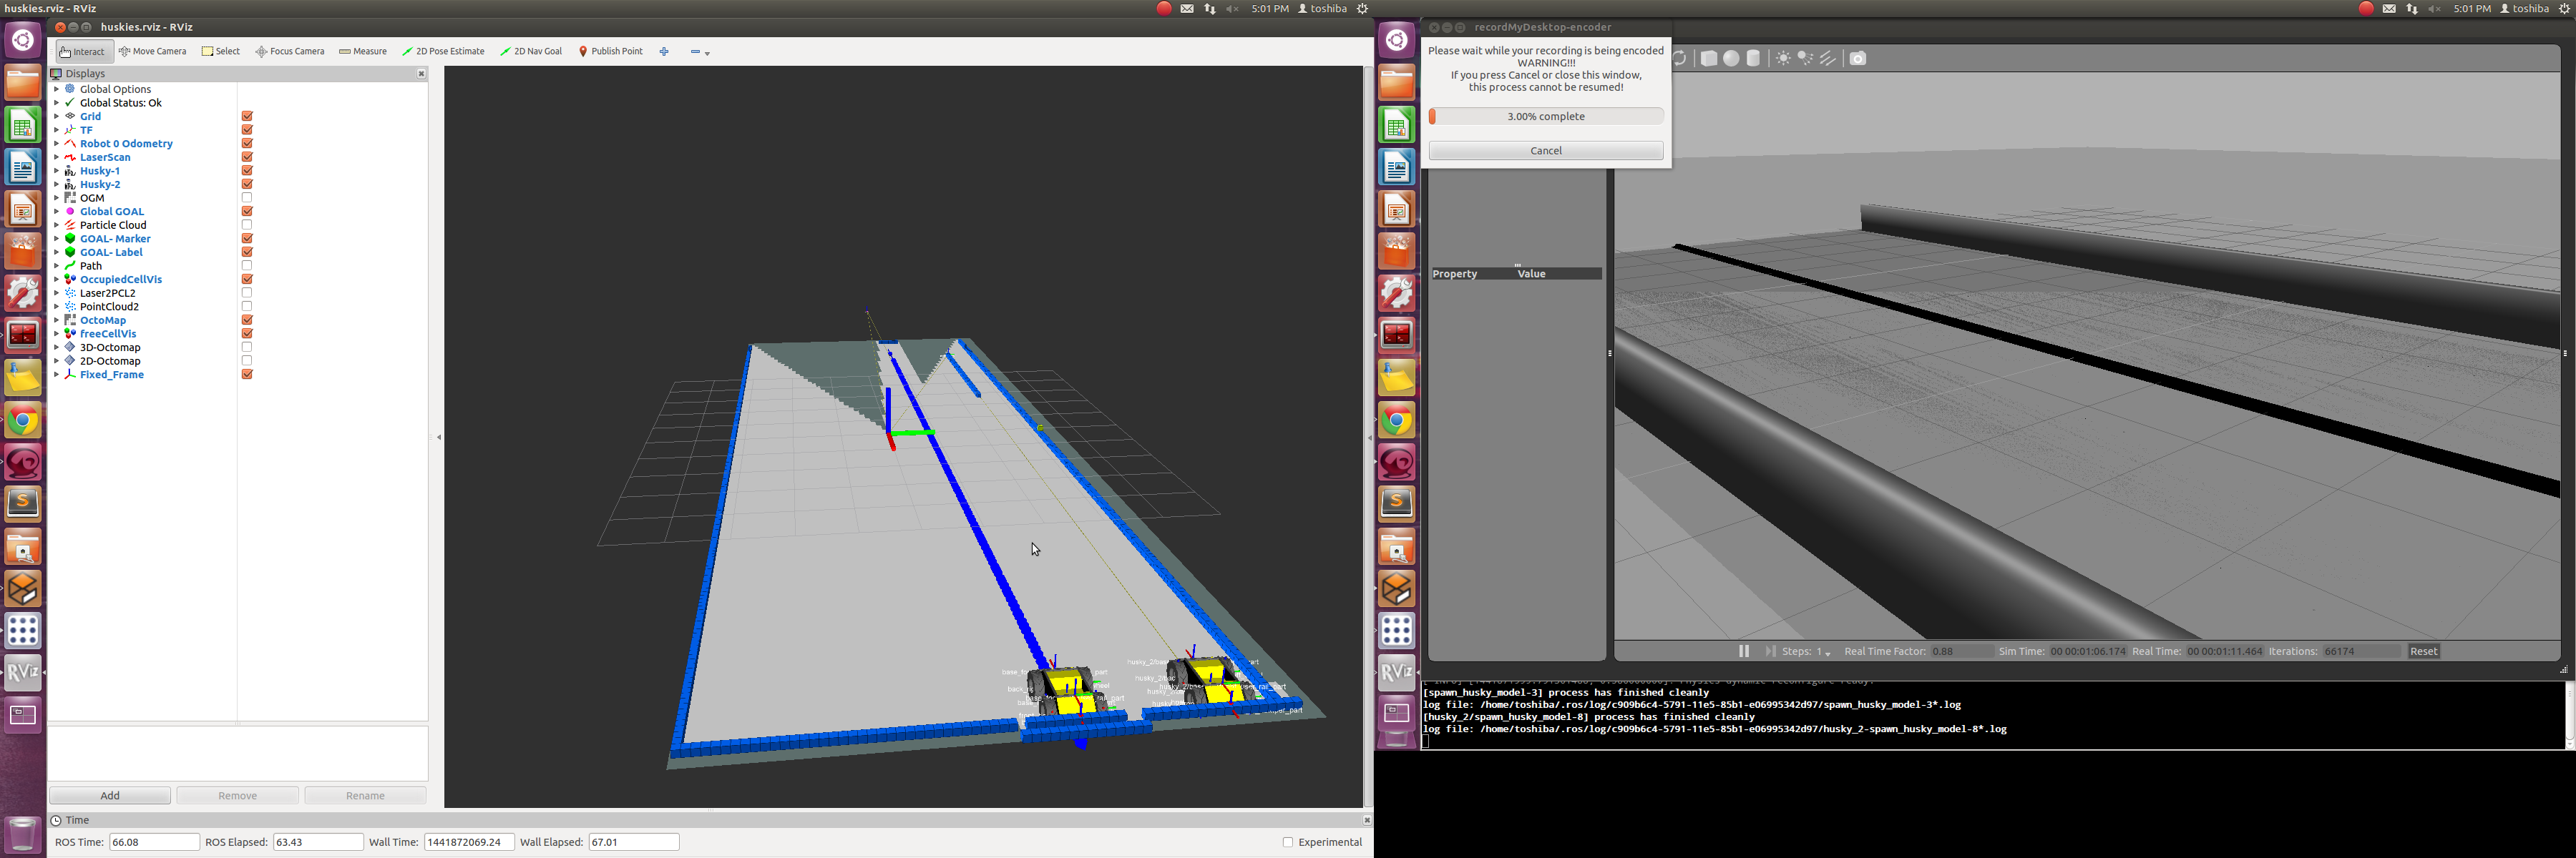Pause the Gazebo simulation
The width and height of the screenshot is (2576, 858).
[x=1744, y=651]
